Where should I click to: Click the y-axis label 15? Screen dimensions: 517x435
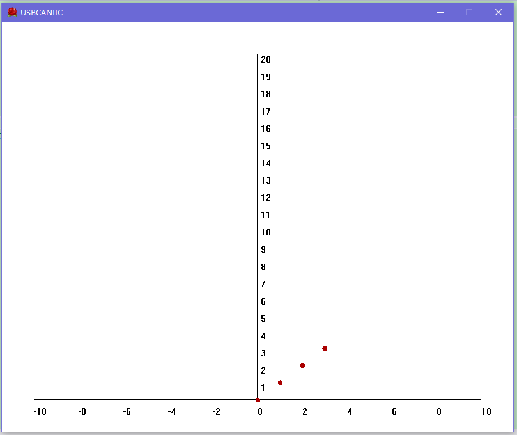click(x=266, y=146)
